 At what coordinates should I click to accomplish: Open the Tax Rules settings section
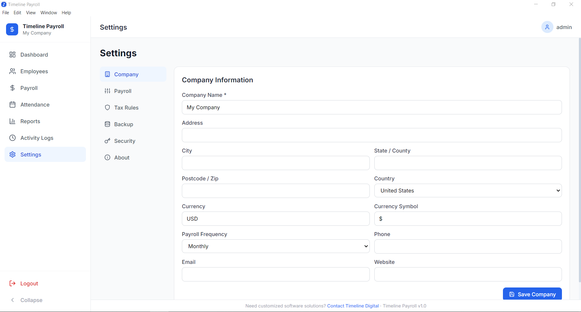point(126,107)
